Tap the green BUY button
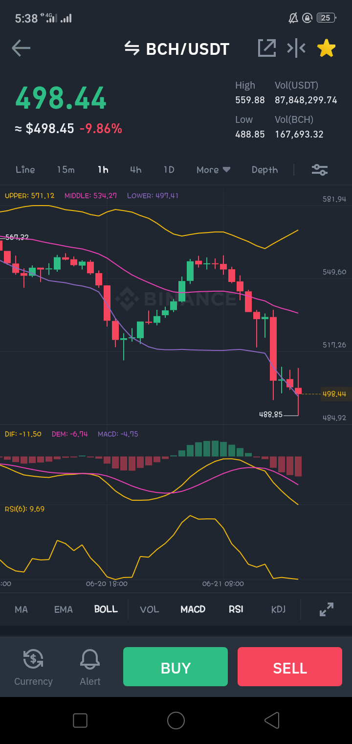The height and width of the screenshot is (744, 352). pyautogui.click(x=176, y=667)
